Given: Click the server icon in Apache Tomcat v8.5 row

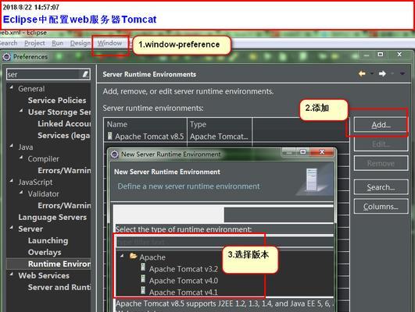Looking at the screenshot, I should (109, 136).
